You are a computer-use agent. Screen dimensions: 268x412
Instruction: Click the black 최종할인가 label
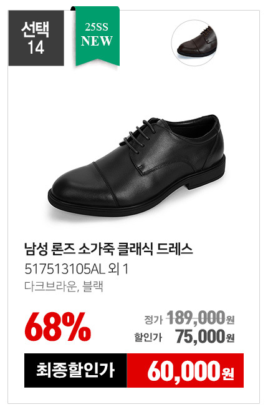75,370
